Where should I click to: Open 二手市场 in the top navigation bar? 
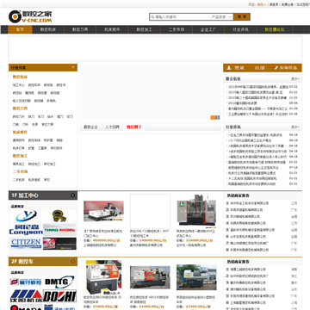[177, 29]
